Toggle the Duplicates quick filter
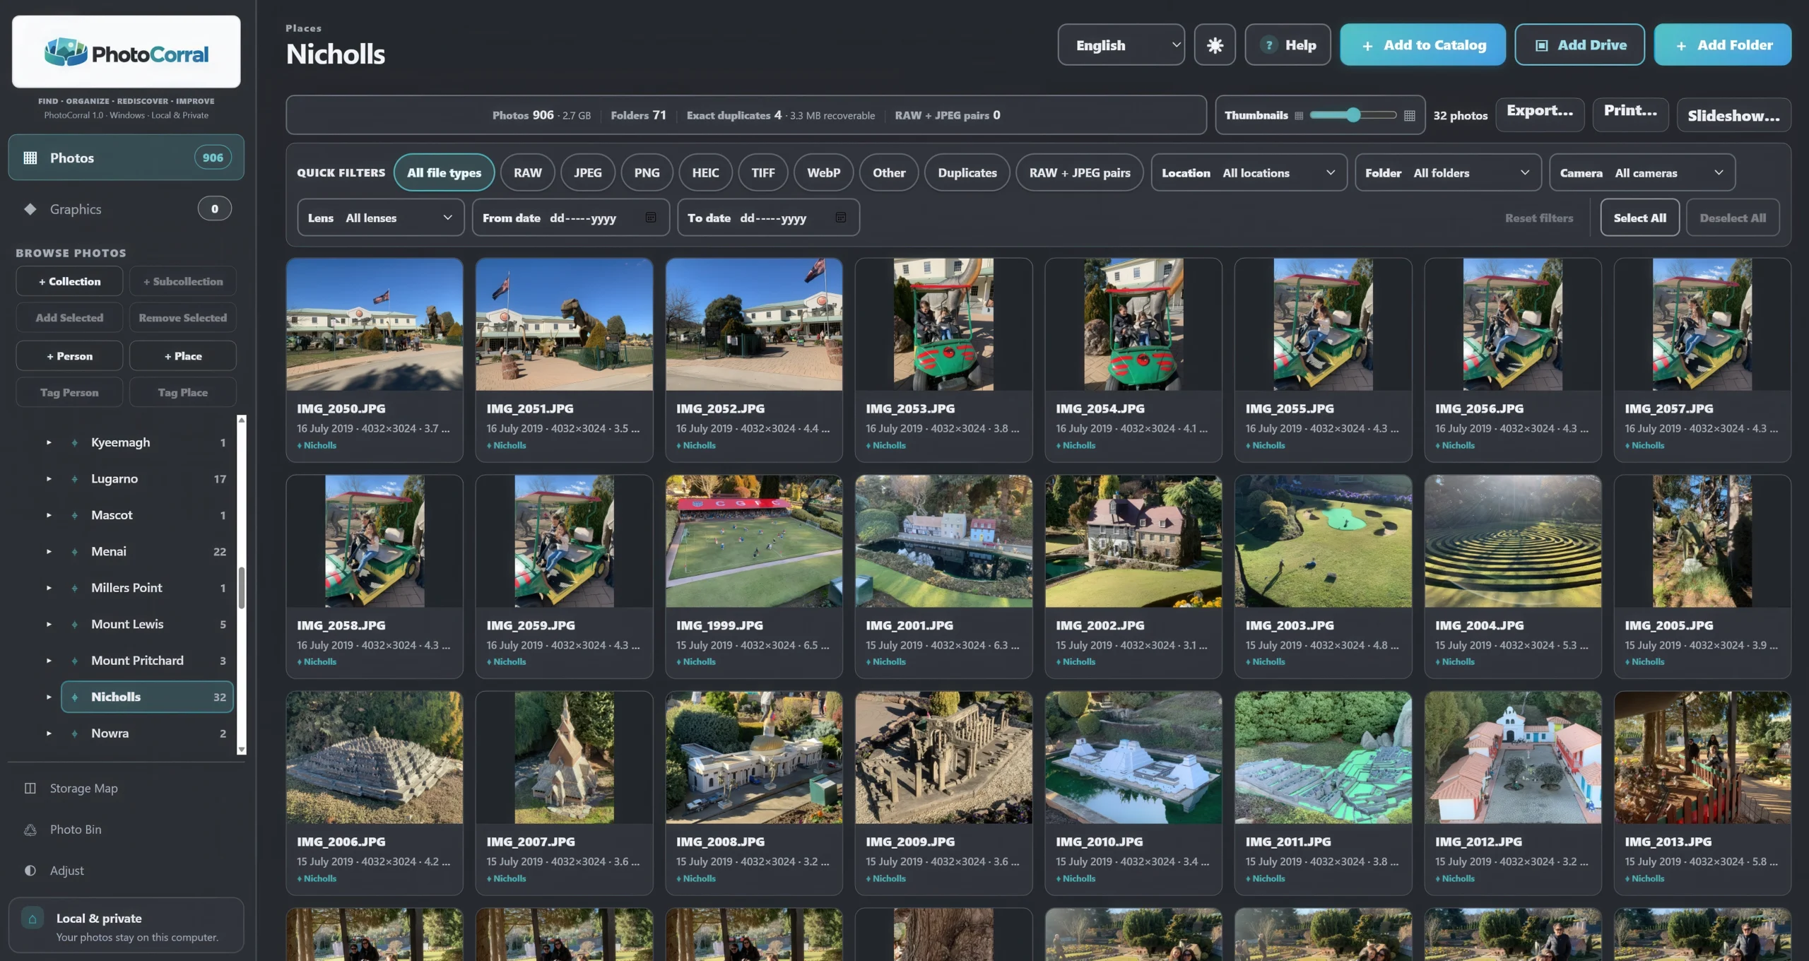The width and height of the screenshot is (1809, 961). 967,172
